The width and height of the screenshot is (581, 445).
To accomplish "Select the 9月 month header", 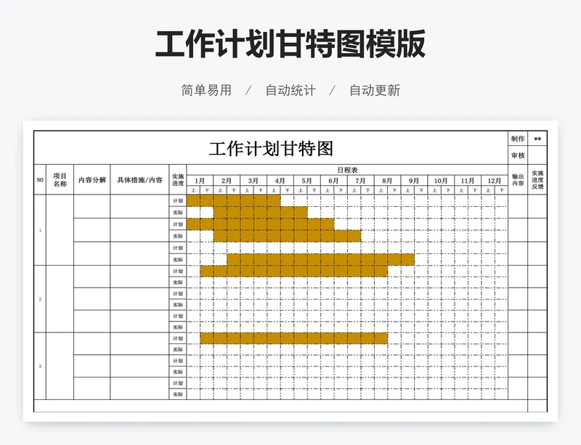I will [x=414, y=181].
